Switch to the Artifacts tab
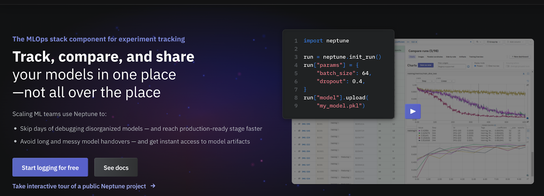This screenshot has width=544, height=196. (x=462, y=57)
